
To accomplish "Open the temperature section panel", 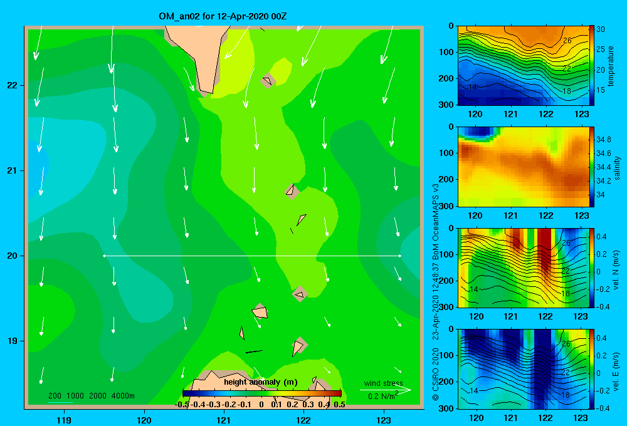I will pos(524,66).
